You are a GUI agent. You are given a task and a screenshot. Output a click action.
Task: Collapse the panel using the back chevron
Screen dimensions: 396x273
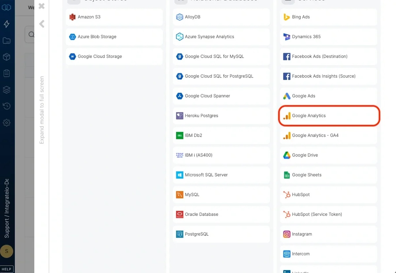tap(41, 23)
